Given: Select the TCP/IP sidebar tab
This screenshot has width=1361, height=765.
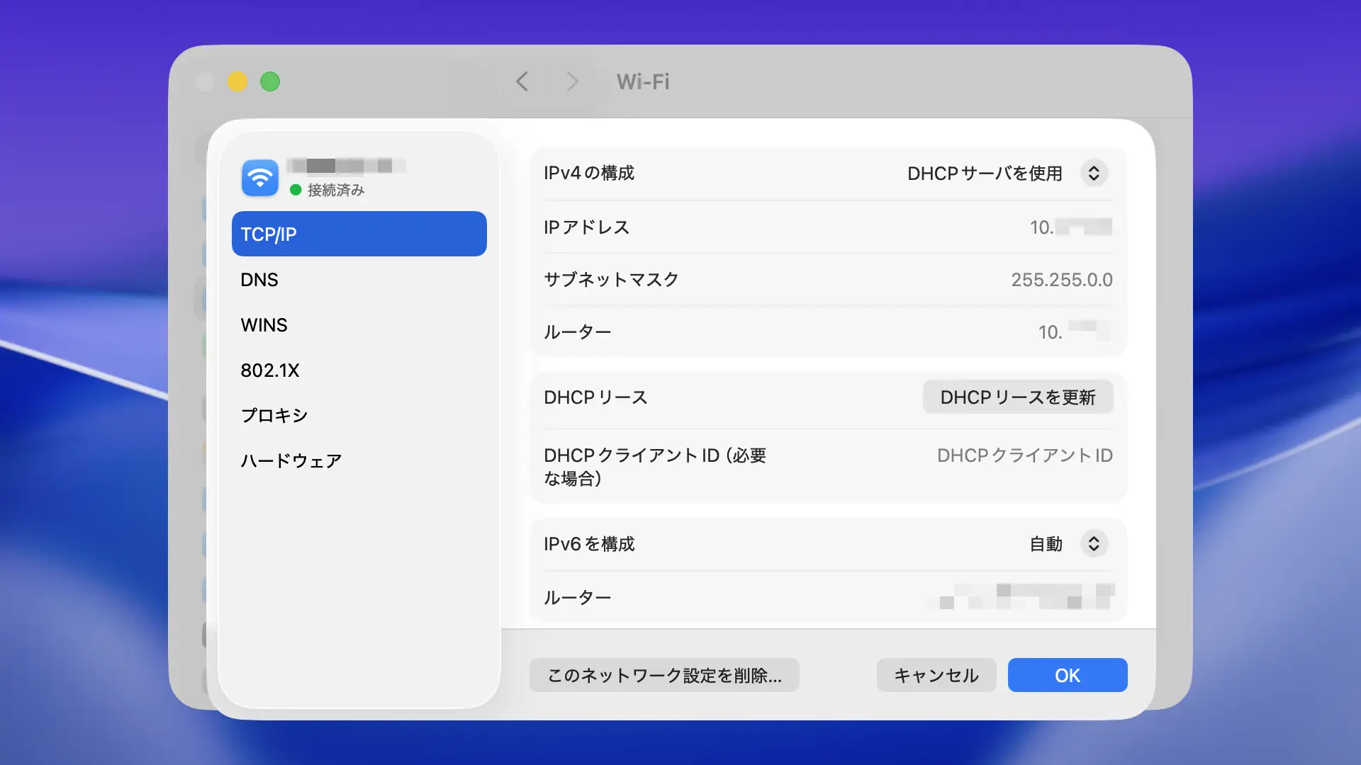Looking at the screenshot, I should [x=359, y=234].
